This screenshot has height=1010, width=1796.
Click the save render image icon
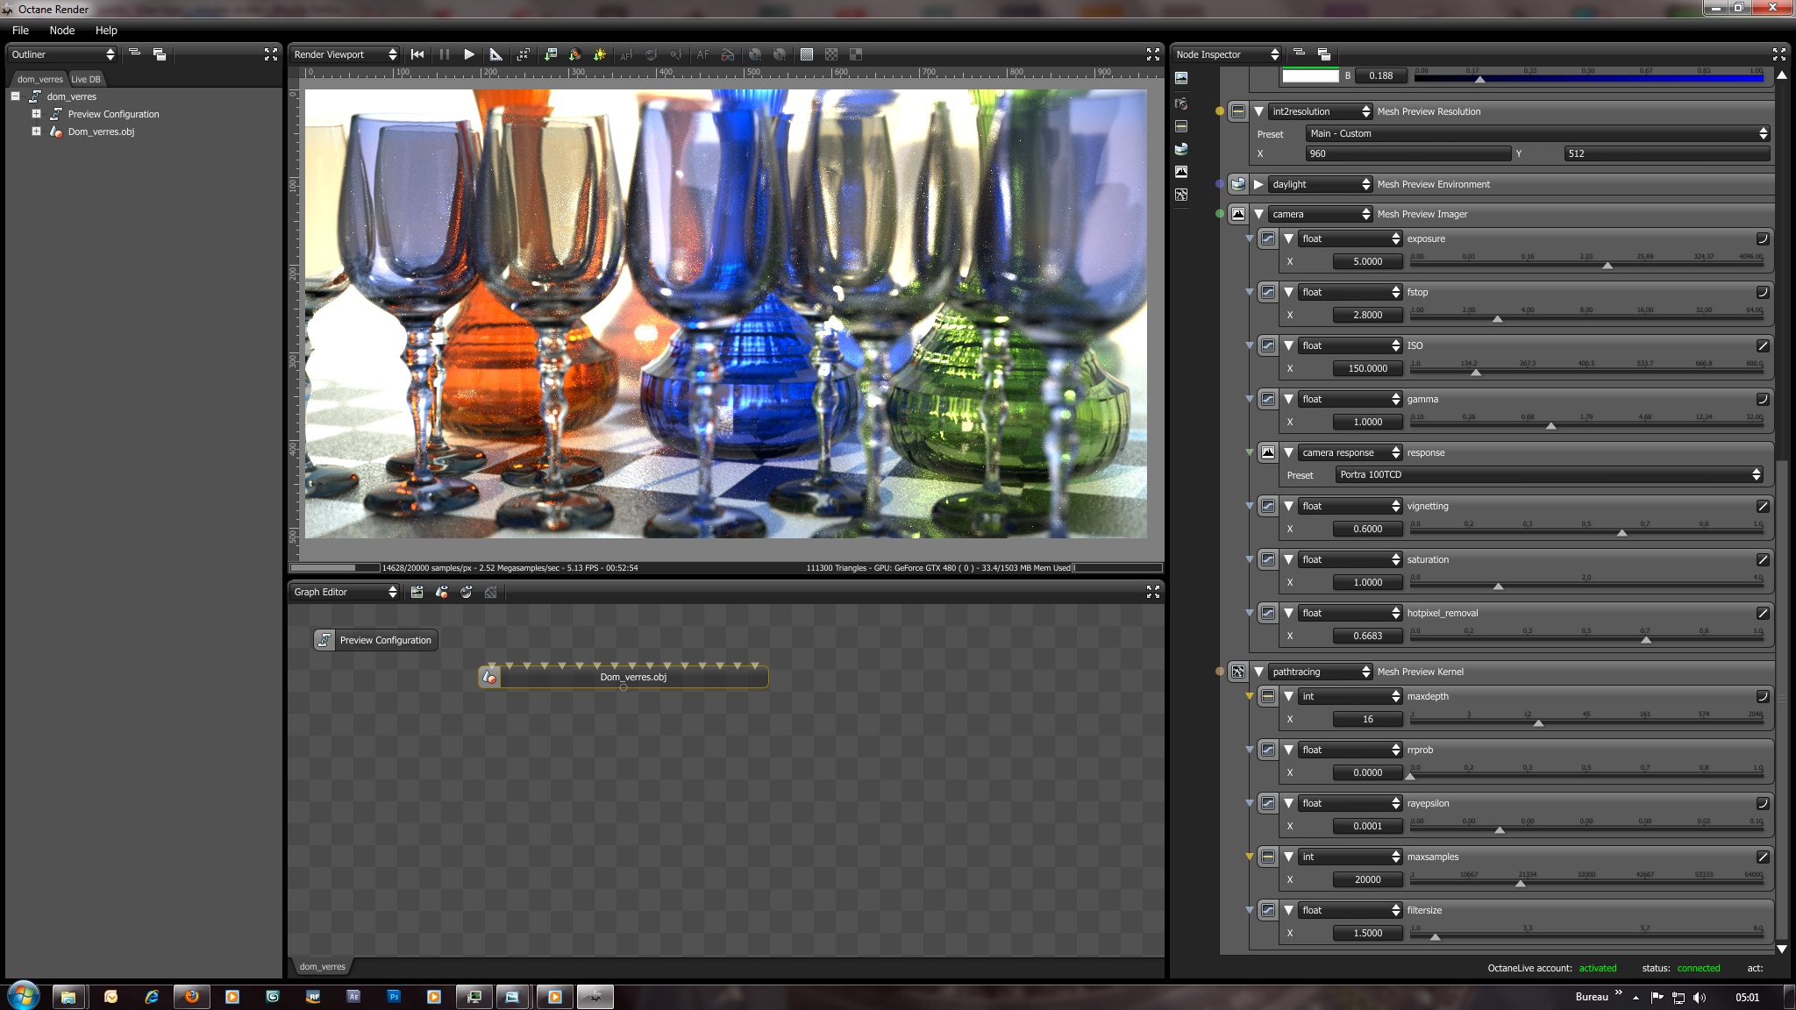click(550, 54)
